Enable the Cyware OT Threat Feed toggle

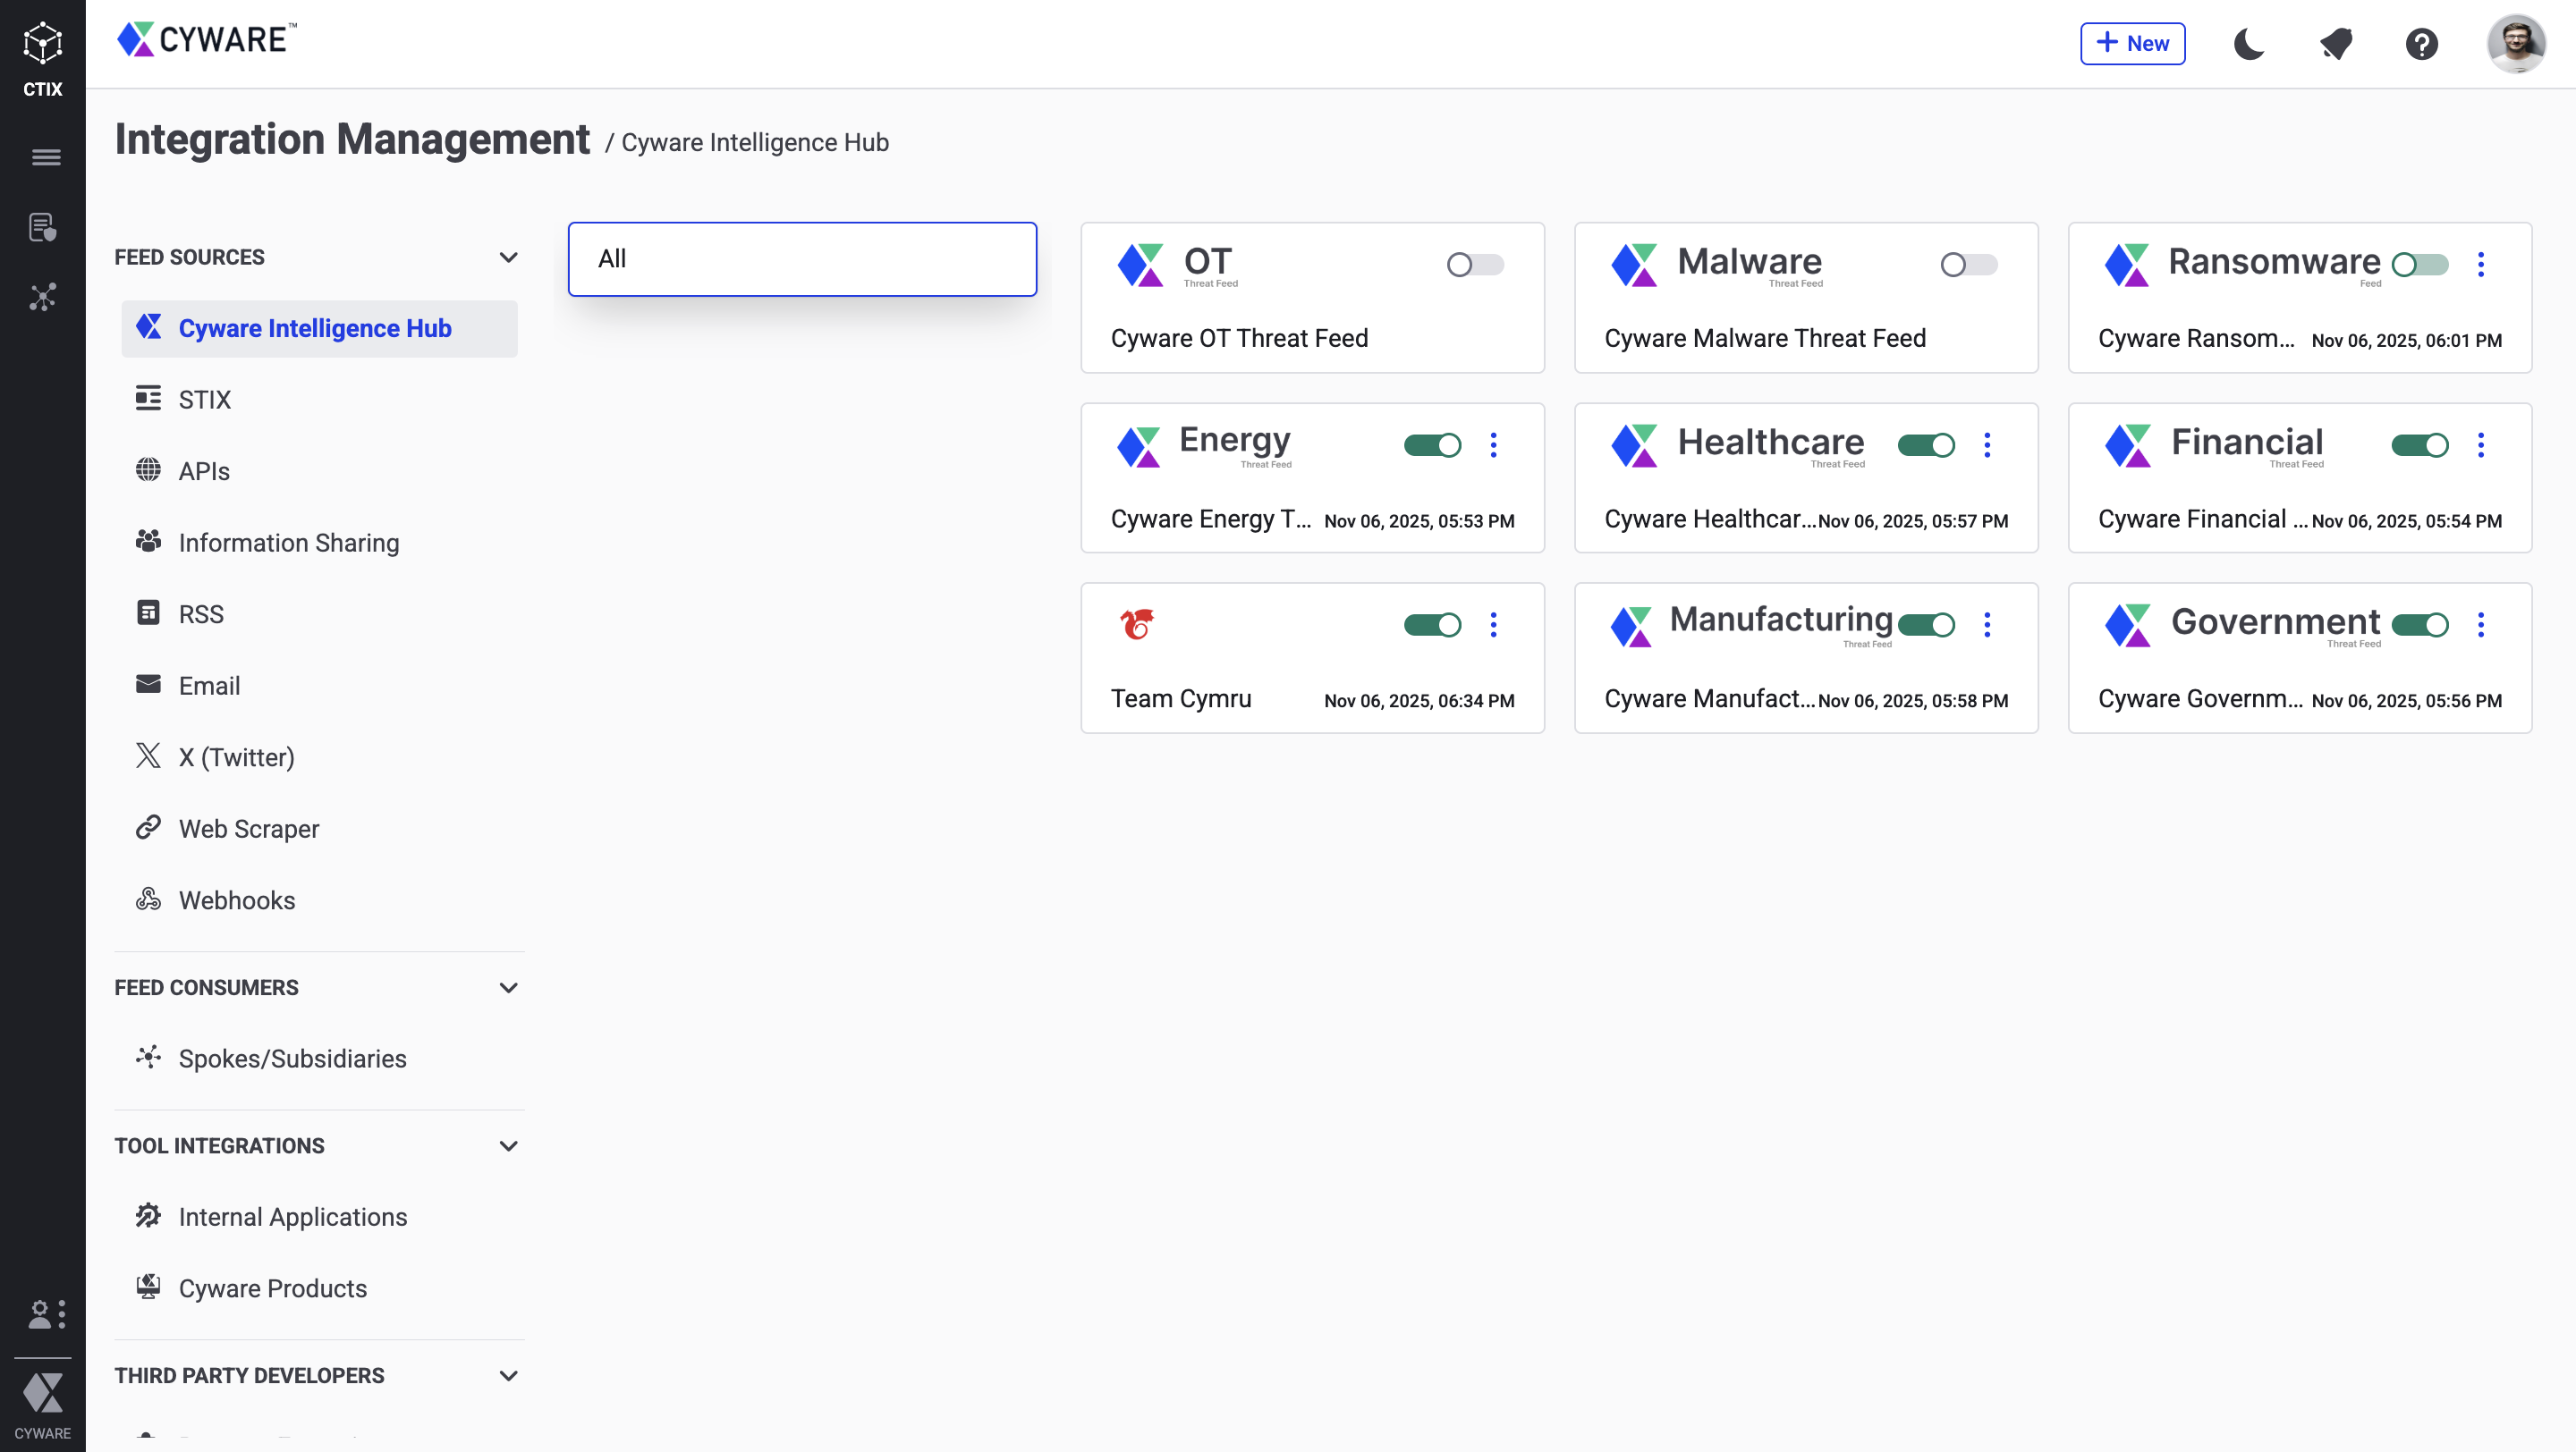[x=1474, y=264]
